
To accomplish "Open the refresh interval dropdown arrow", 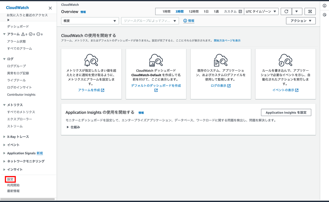I will (297, 11).
